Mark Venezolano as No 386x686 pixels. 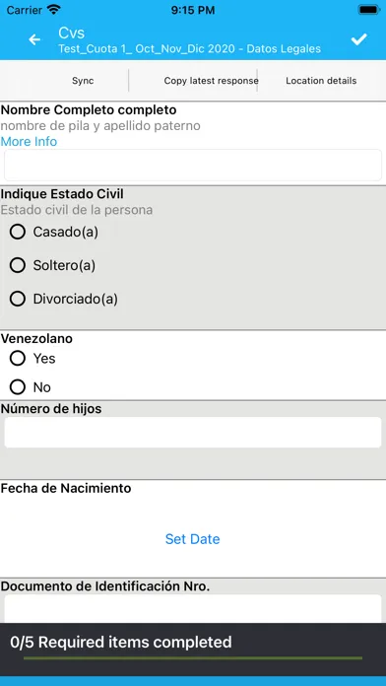(x=31, y=387)
